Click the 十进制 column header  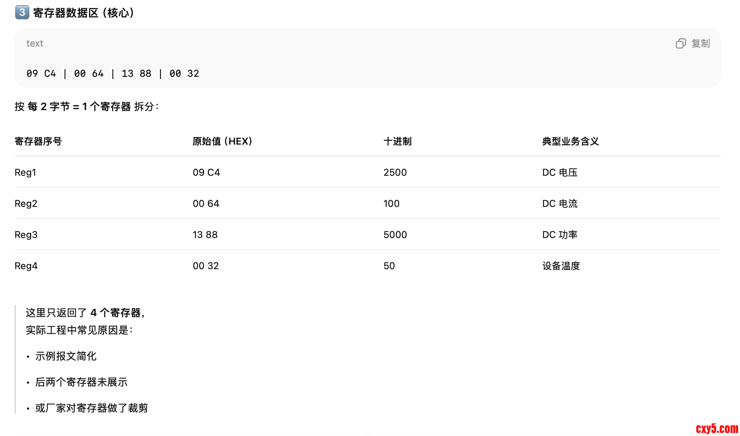tap(397, 141)
